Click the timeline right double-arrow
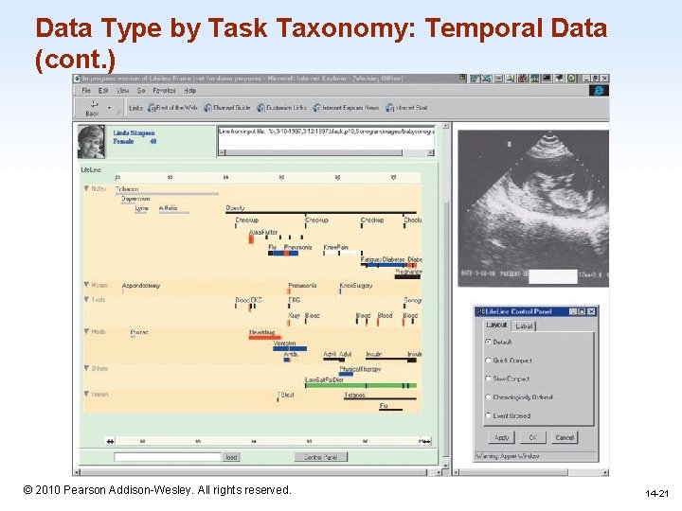 coord(425,442)
